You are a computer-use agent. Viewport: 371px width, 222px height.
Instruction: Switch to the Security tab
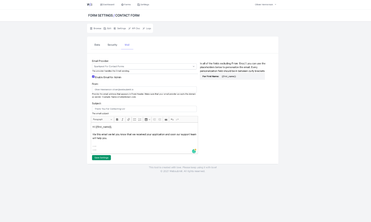point(112,45)
